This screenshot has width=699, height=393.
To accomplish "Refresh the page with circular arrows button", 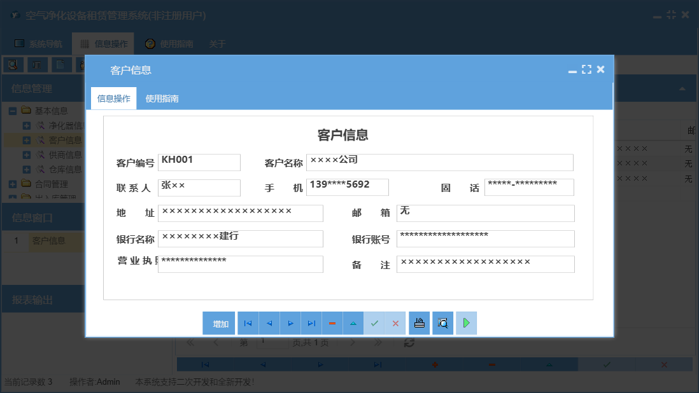I will (x=408, y=342).
